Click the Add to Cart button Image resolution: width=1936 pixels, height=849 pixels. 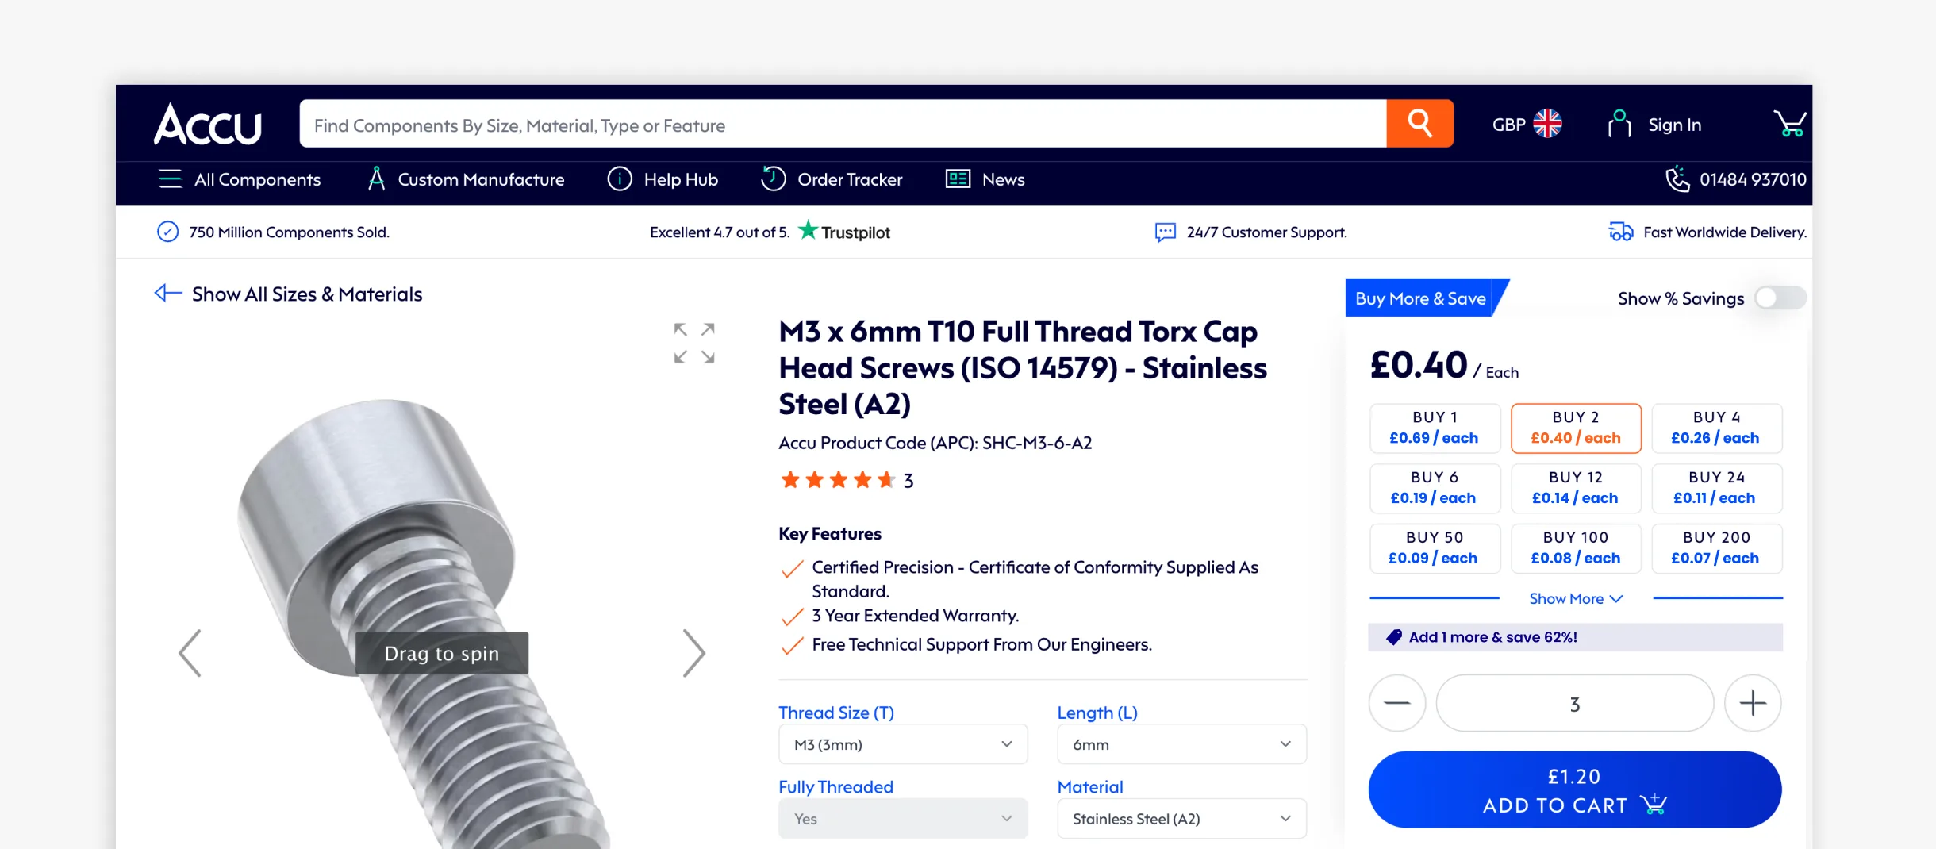tap(1575, 789)
